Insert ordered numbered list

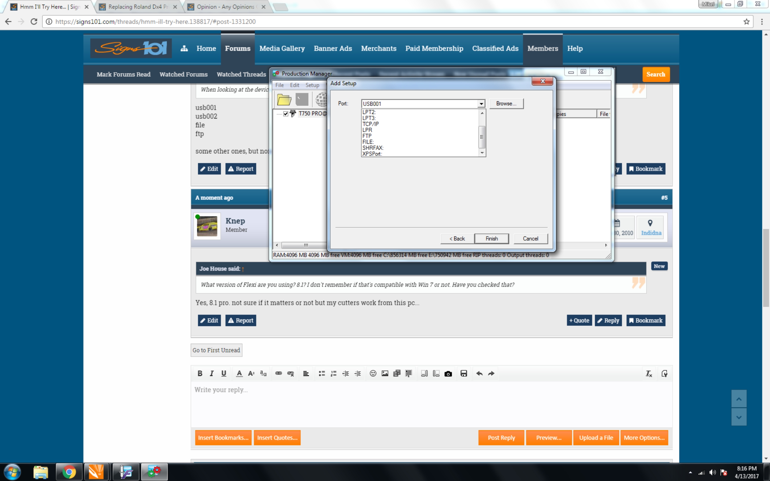(x=334, y=373)
